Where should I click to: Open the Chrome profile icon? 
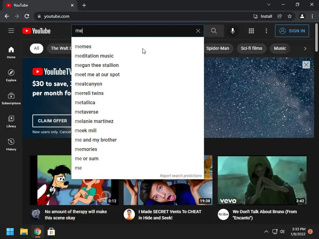pos(302,16)
